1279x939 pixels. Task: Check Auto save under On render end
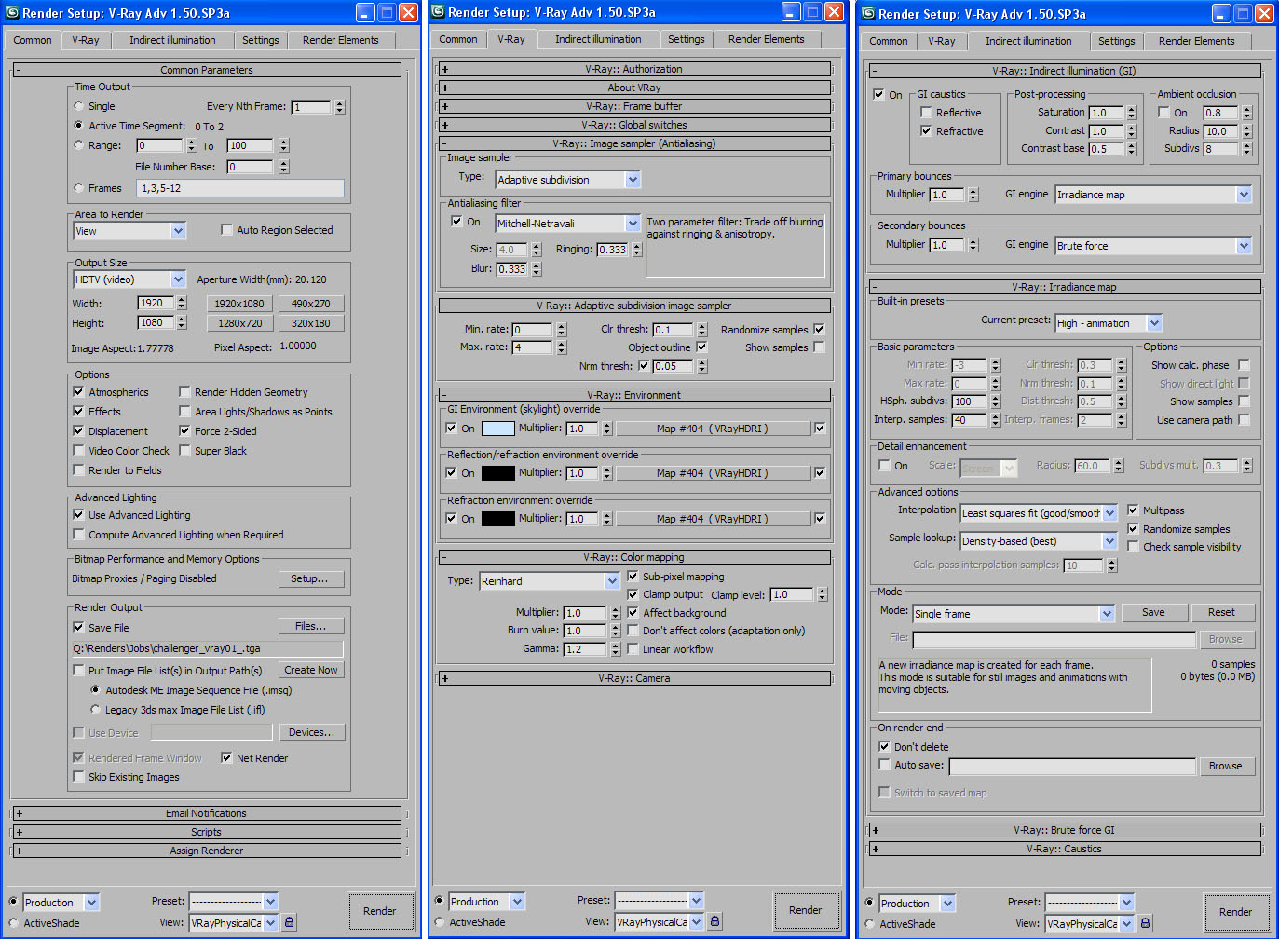[x=885, y=765]
